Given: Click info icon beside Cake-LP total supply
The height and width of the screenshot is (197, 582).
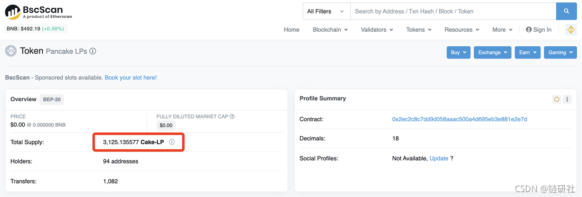Looking at the screenshot, I should click(x=172, y=142).
